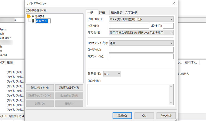This screenshot has width=206, height=121.
Task: Click the 複製(I) button
Action: pyautogui.click(x=69, y=104)
